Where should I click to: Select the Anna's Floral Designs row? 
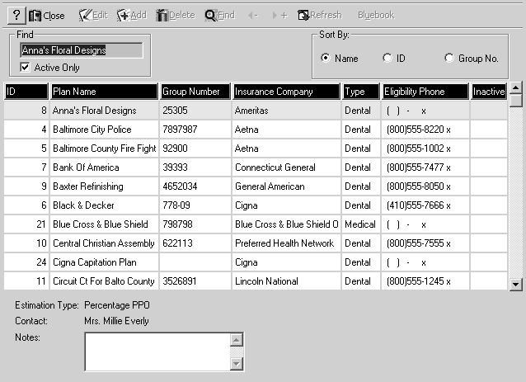[x=256, y=111]
